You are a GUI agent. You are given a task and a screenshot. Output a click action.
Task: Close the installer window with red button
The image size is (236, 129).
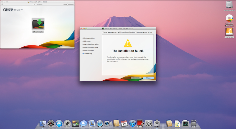click(81, 28)
